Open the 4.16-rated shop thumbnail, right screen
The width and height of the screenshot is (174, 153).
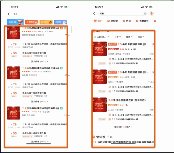100,77
